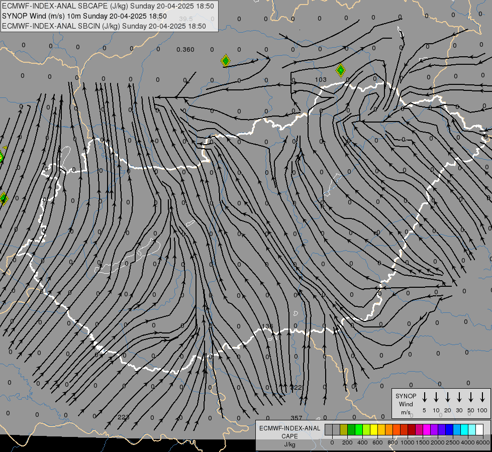Pick the orange CAPE swatch left of 800 tick
492x452 pixels.
[x=389, y=430]
